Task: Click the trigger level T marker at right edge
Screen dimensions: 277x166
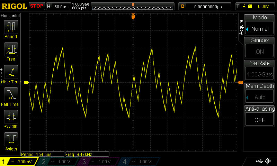Action: (240, 82)
